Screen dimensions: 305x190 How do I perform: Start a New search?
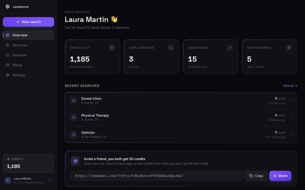pos(28,22)
